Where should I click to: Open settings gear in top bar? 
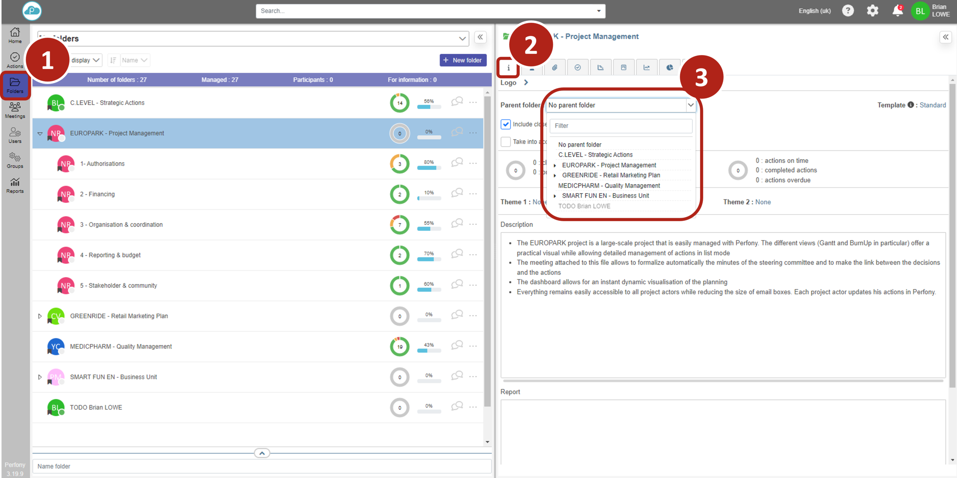coord(872,11)
